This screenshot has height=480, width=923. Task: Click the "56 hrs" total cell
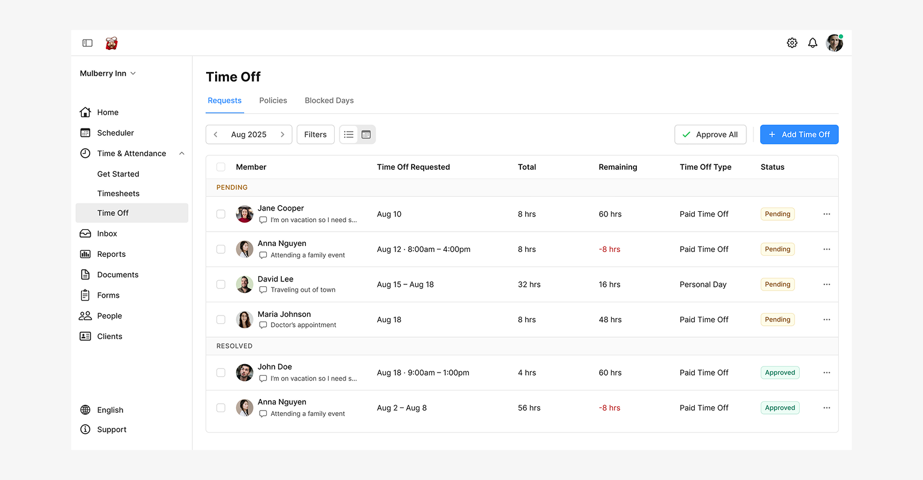pos(529,408)
